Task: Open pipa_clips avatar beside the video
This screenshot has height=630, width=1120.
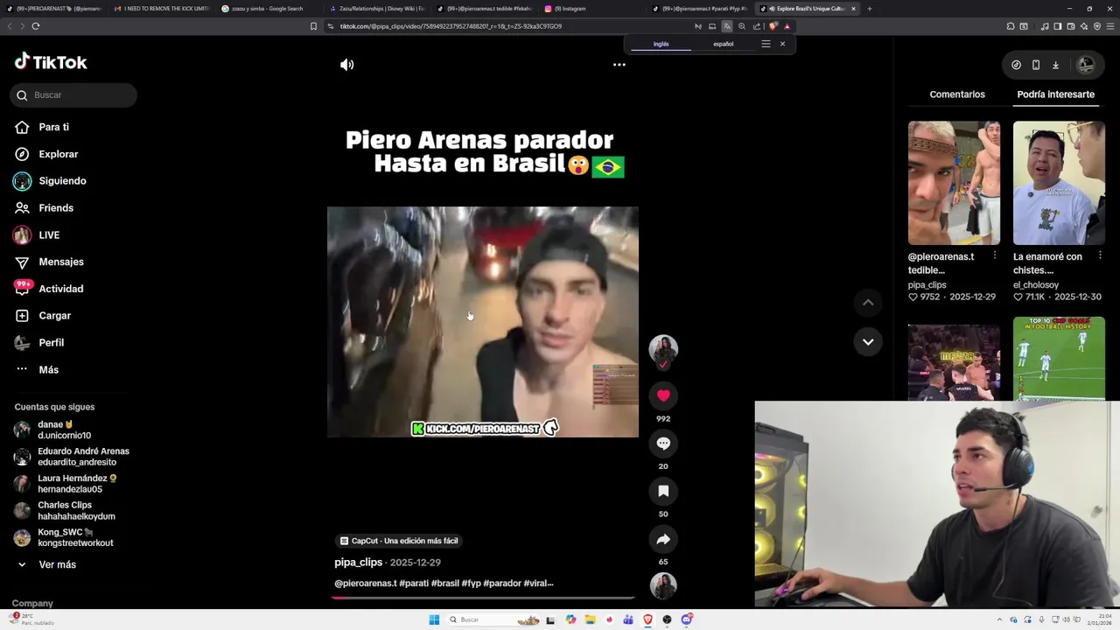Action: point(663,349)
